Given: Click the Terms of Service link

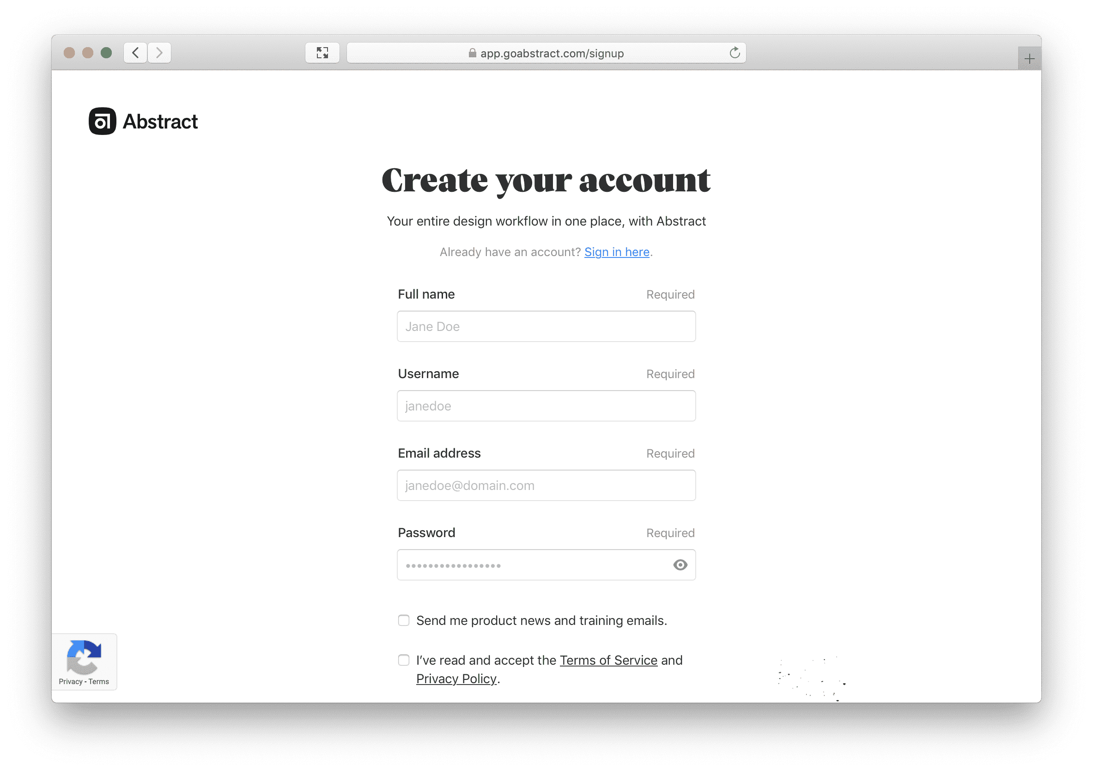Looking at the screenshot, I should pos(608,659).
